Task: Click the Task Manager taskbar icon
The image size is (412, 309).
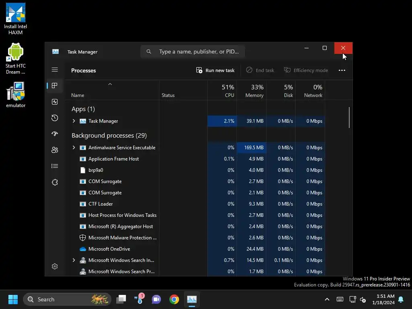Action: pos(192,299)
